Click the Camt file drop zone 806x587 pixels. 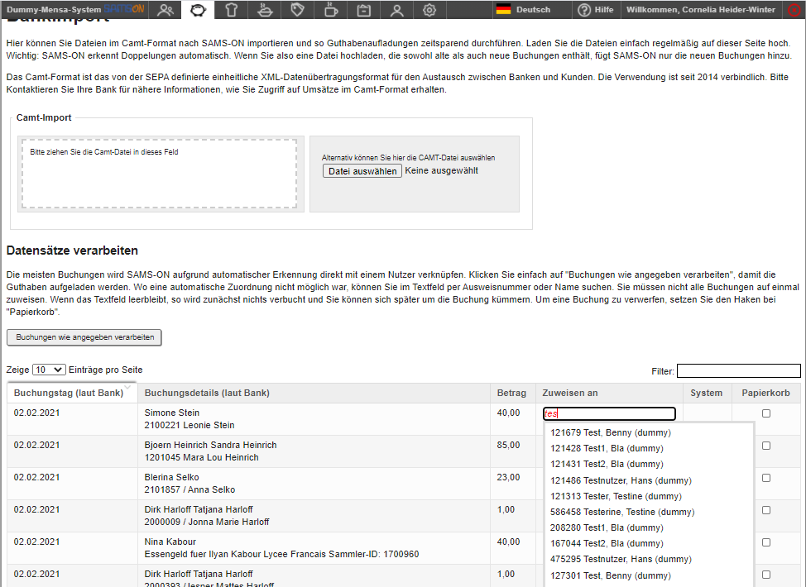pos(160,174)
